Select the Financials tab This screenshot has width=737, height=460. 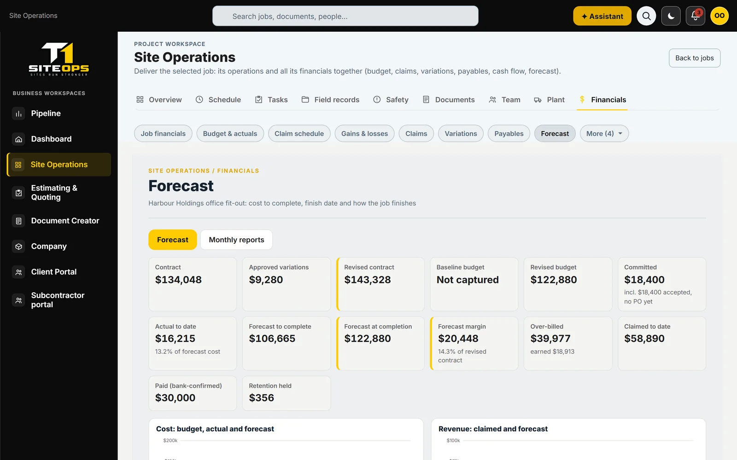(x=602, y=99)
